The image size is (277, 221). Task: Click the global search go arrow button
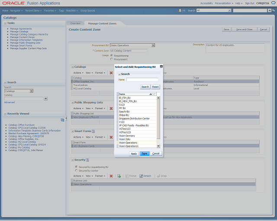[269, 10]
